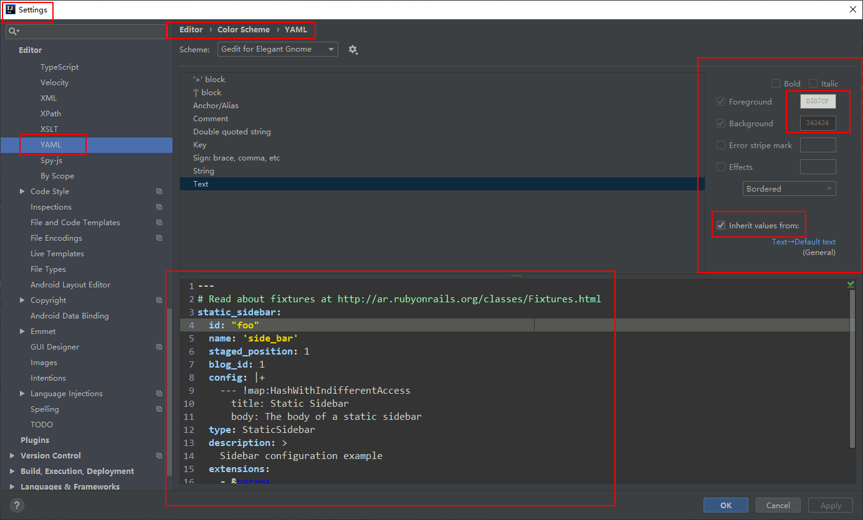863x520 pixels.
Task: Expand the Copyright tree node
Action: tap(22, 300)
